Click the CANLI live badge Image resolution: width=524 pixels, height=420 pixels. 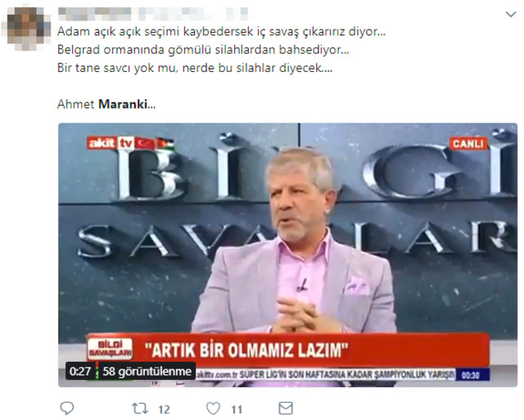coord(468,143)
